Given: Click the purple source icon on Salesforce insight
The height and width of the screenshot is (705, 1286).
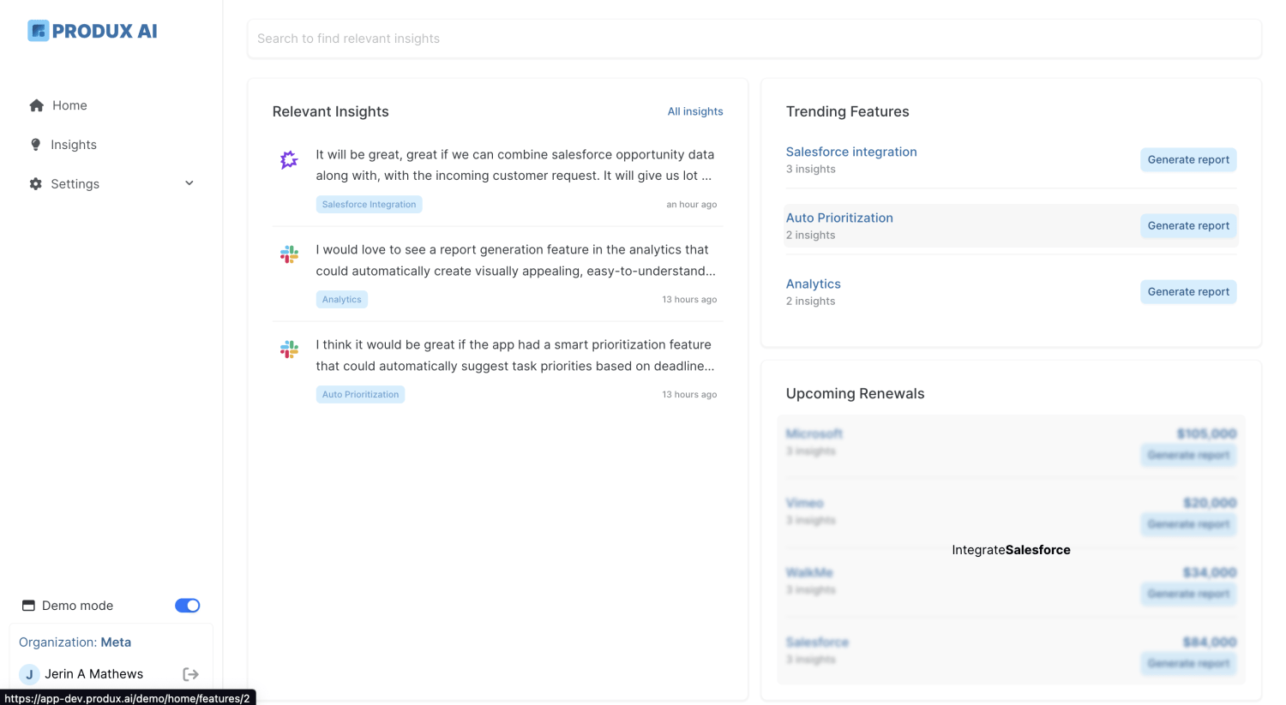Looking at the screenshot, I should pos(289,160).
